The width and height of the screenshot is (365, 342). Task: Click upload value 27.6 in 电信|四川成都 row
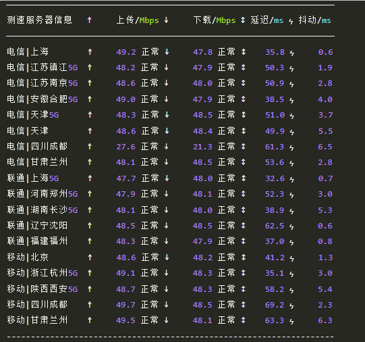tap(125, 147)
